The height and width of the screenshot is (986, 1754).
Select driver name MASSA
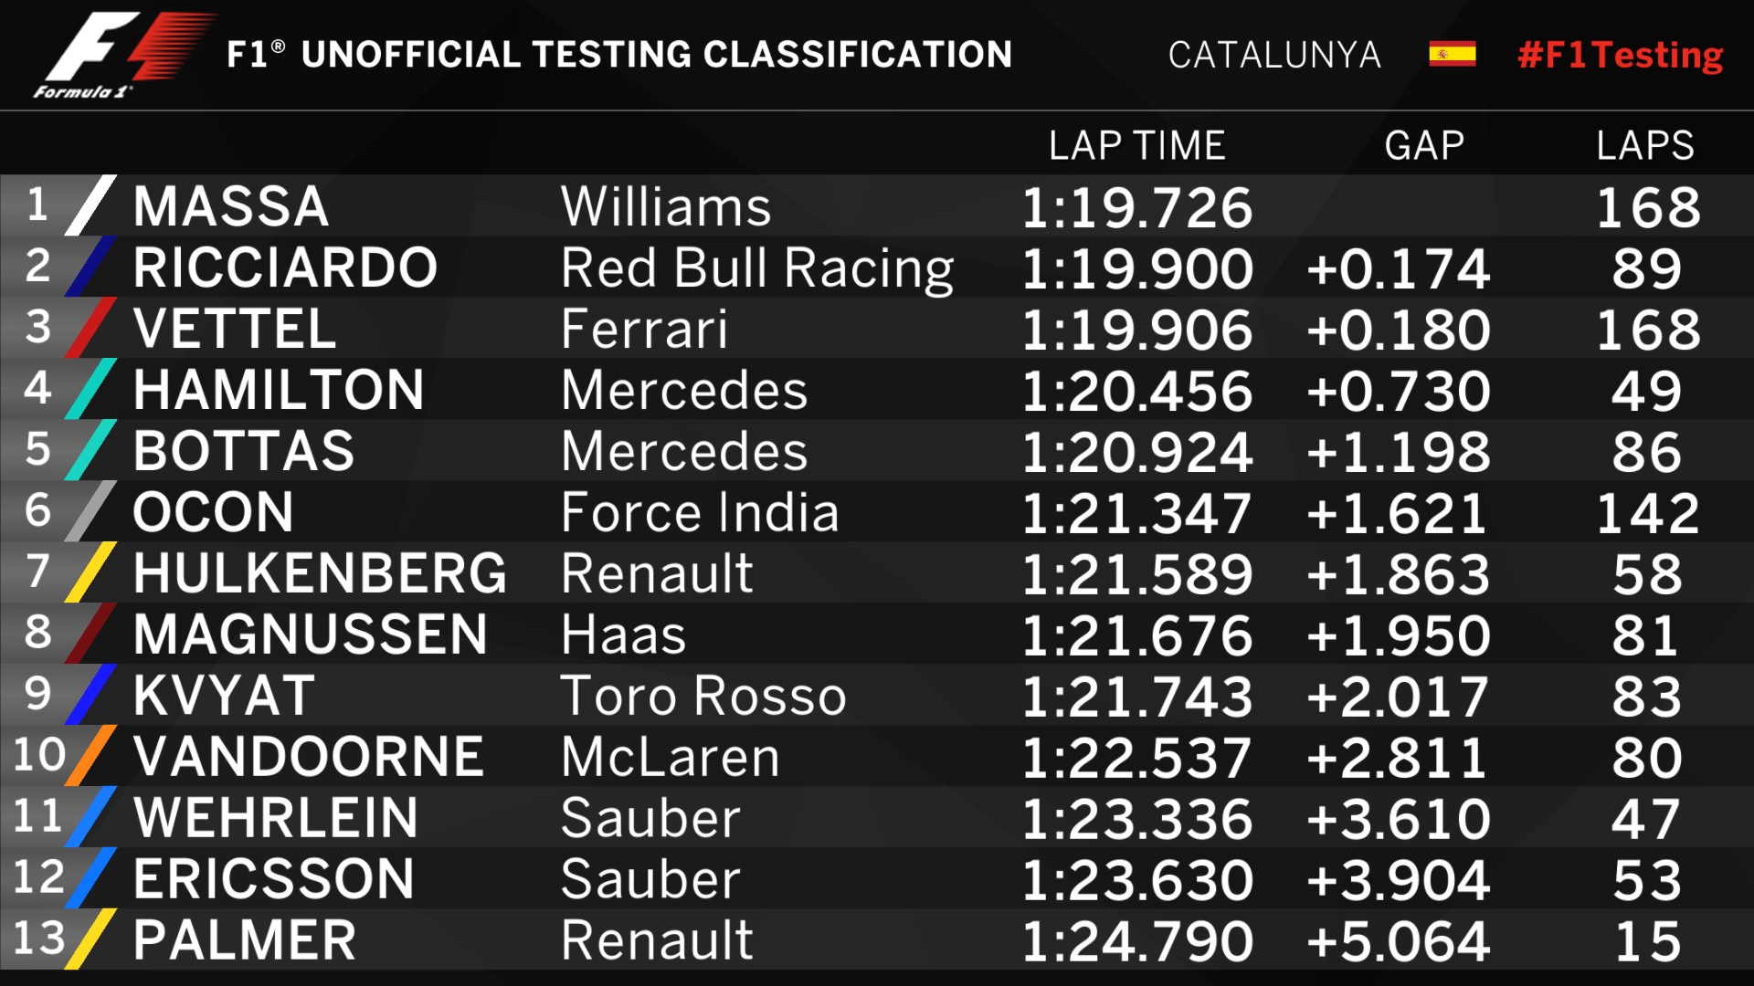pyautogui.click(x=231, y=206)
